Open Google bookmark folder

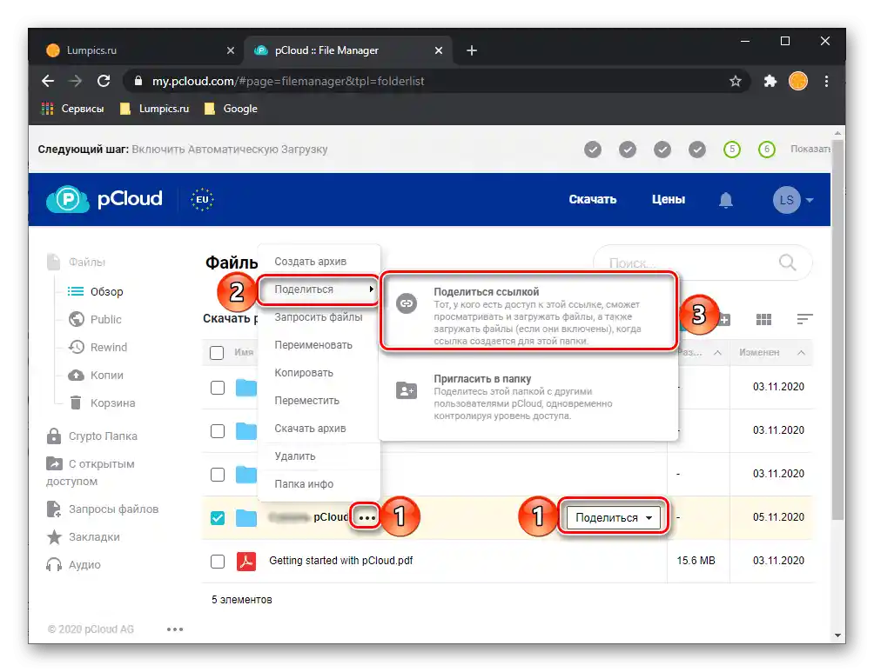pyautogui.click(x=231, y=109)
